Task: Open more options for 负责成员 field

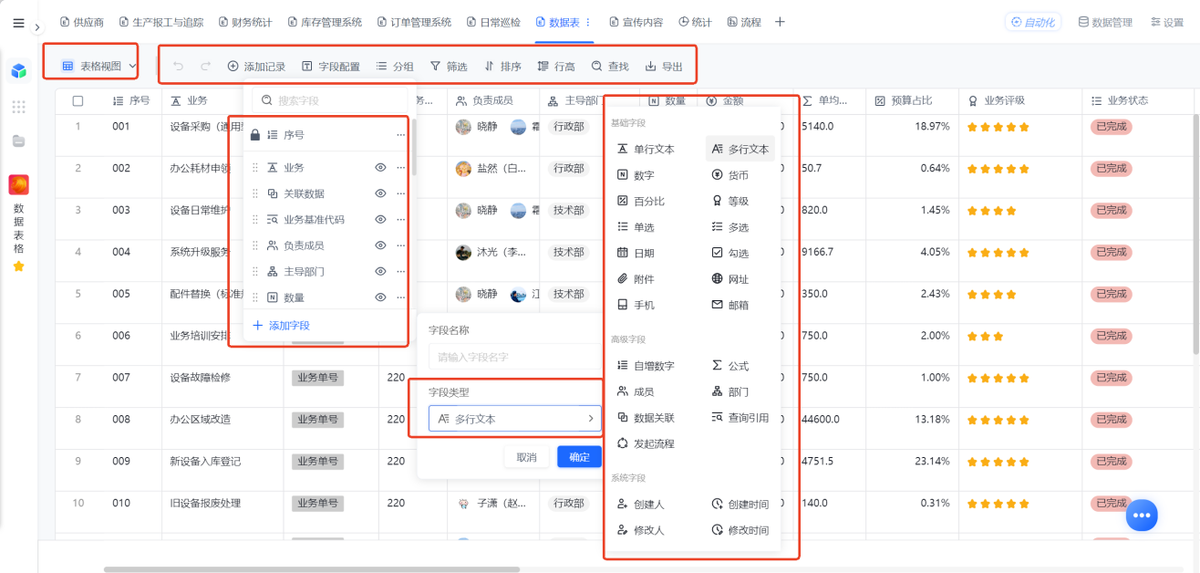Action: click(x=400, y=245)
